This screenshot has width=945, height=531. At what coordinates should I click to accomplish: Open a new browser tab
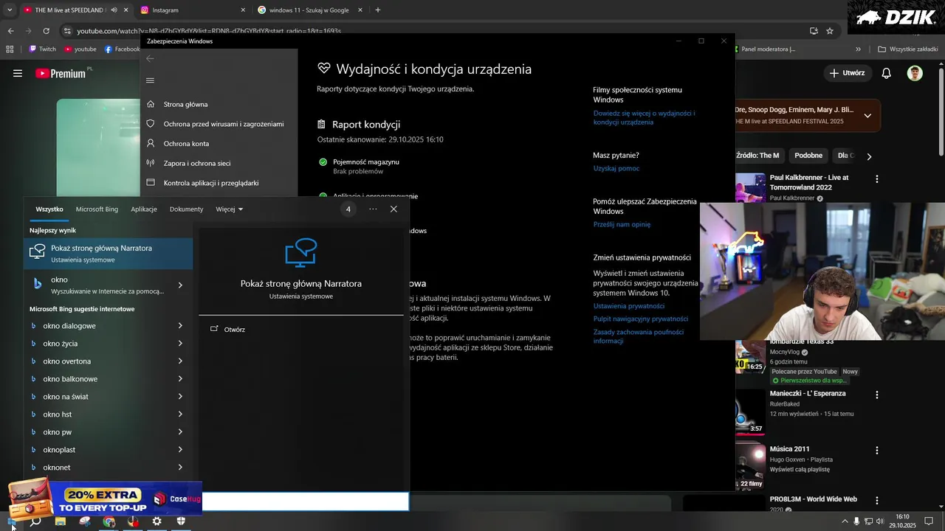tap(378, 10)
